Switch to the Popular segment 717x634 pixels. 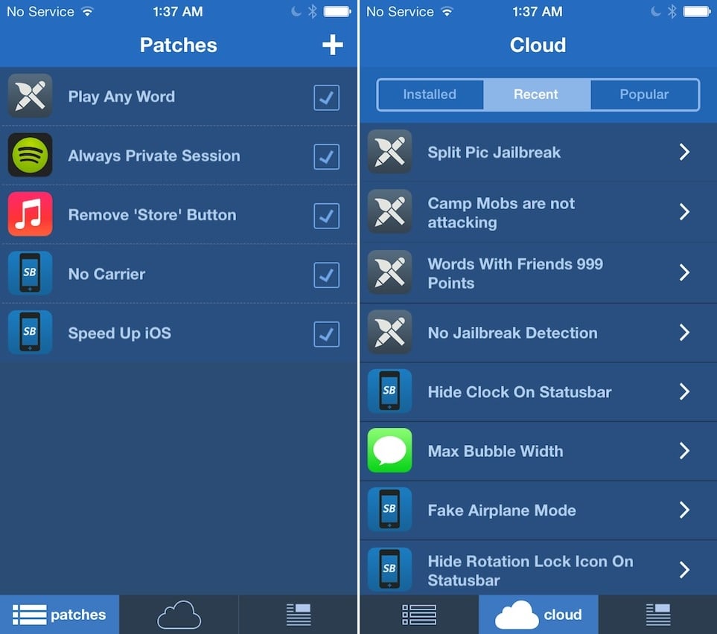coord(644,95)
